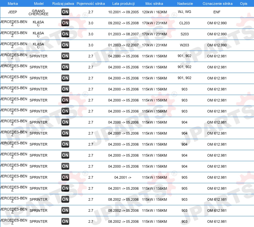Click the open-ended 04.2001 -> production date

pos(123,177)
